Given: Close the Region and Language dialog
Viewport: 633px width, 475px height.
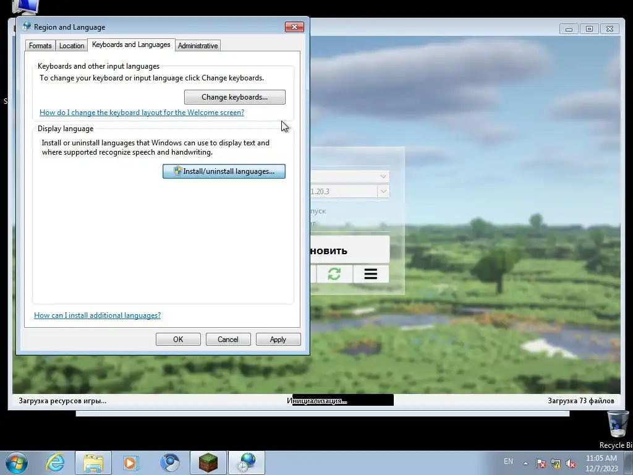Looking at the screenshot, I should click(294, 27).
